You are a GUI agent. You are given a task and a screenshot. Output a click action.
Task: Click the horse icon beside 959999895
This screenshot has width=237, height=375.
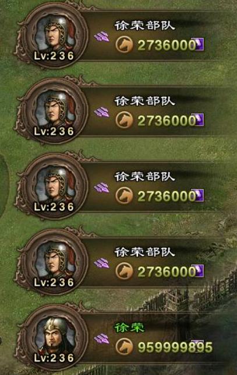tap(124, 347)
